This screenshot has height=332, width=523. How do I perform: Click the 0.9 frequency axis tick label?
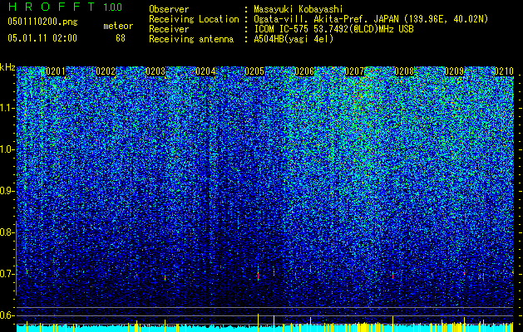coord(7,191)
